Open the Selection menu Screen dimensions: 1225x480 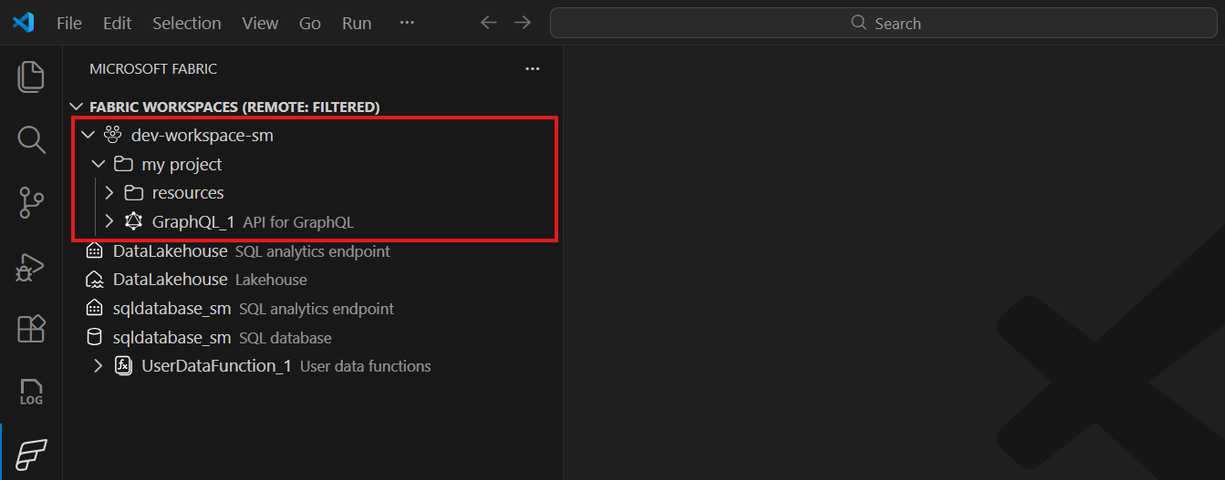pyautogui.click(x=187, y=24)
